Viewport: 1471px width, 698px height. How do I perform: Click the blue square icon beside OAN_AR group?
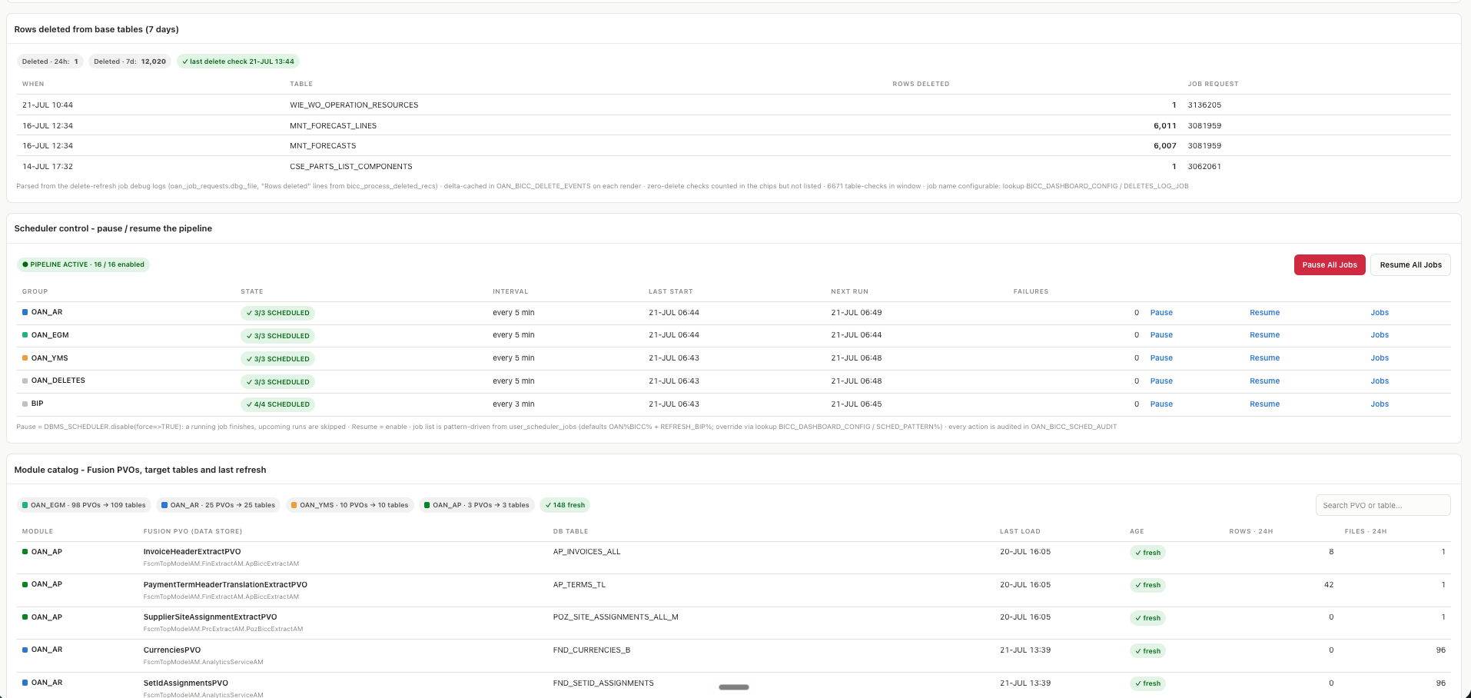click(25, 312)
